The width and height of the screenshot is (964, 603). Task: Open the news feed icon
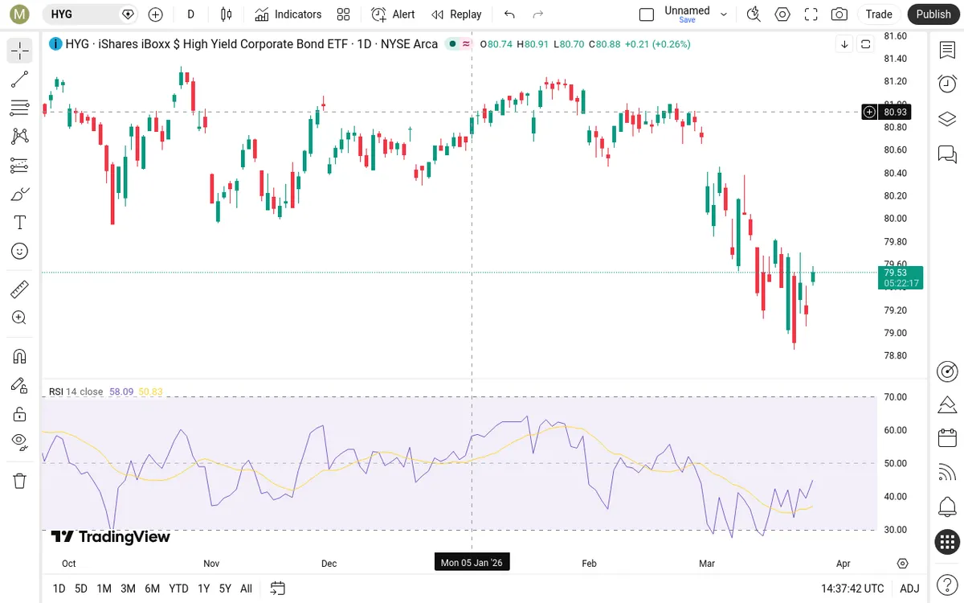pos(947,473)
